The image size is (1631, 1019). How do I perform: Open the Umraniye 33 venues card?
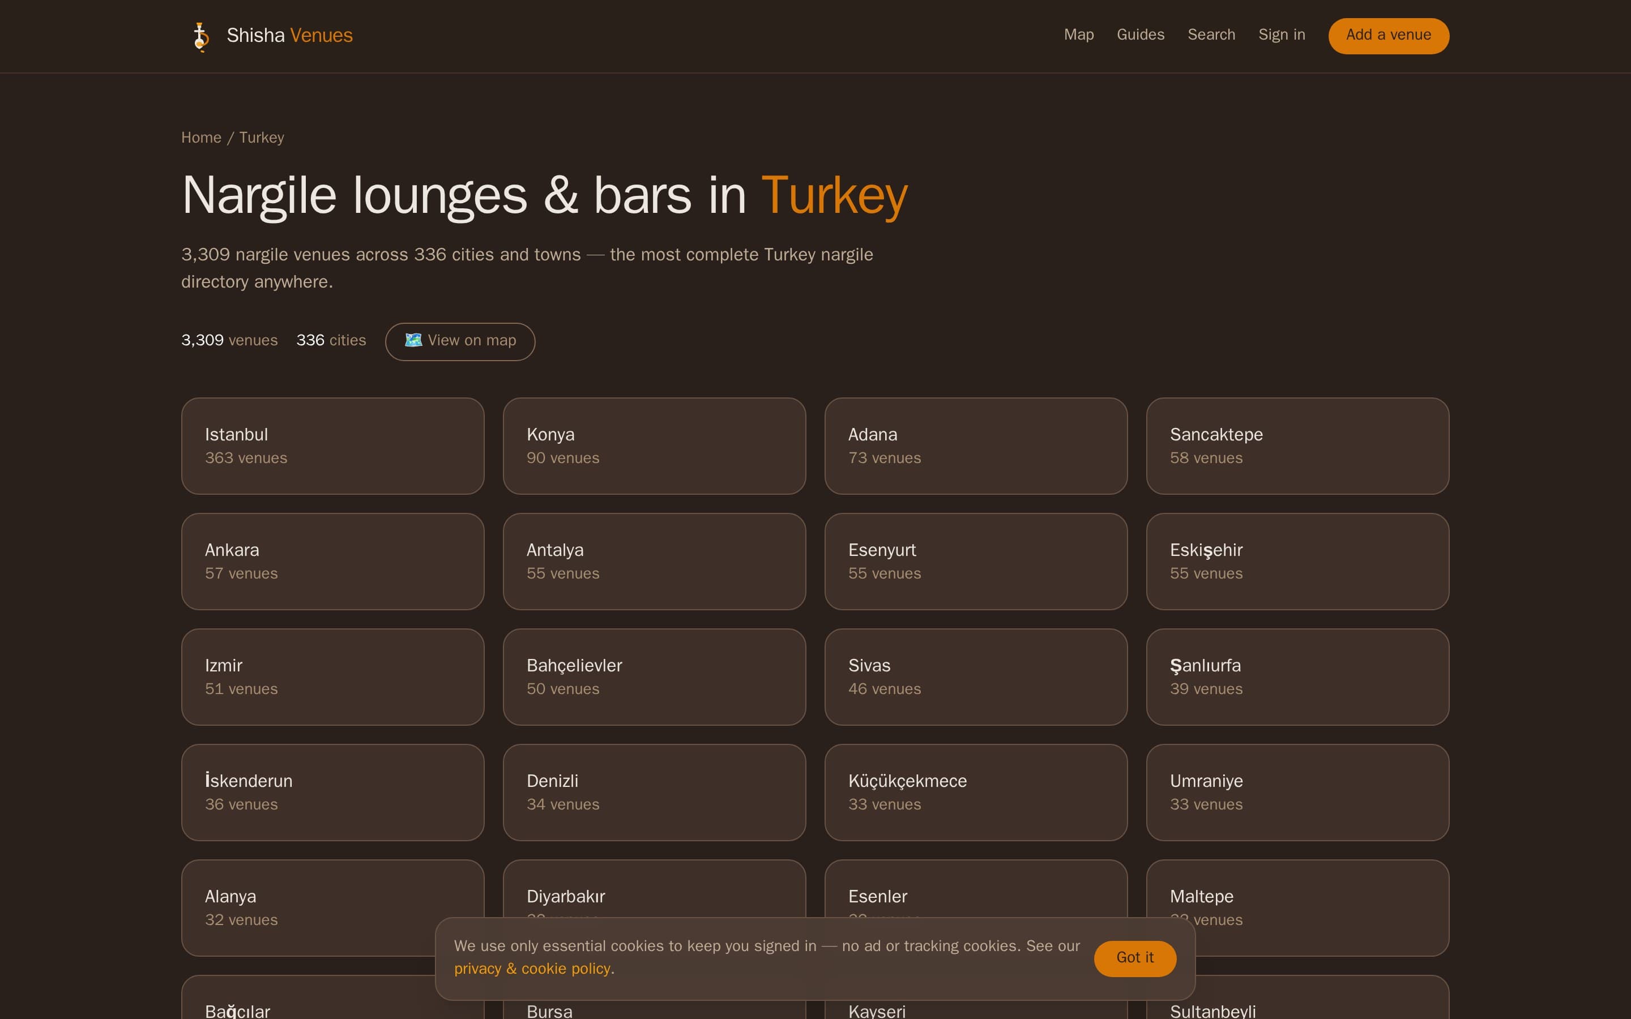(1297, 793)
